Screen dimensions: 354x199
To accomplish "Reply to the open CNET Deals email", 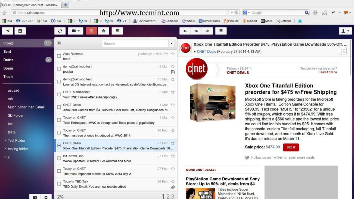I will 185,31.
